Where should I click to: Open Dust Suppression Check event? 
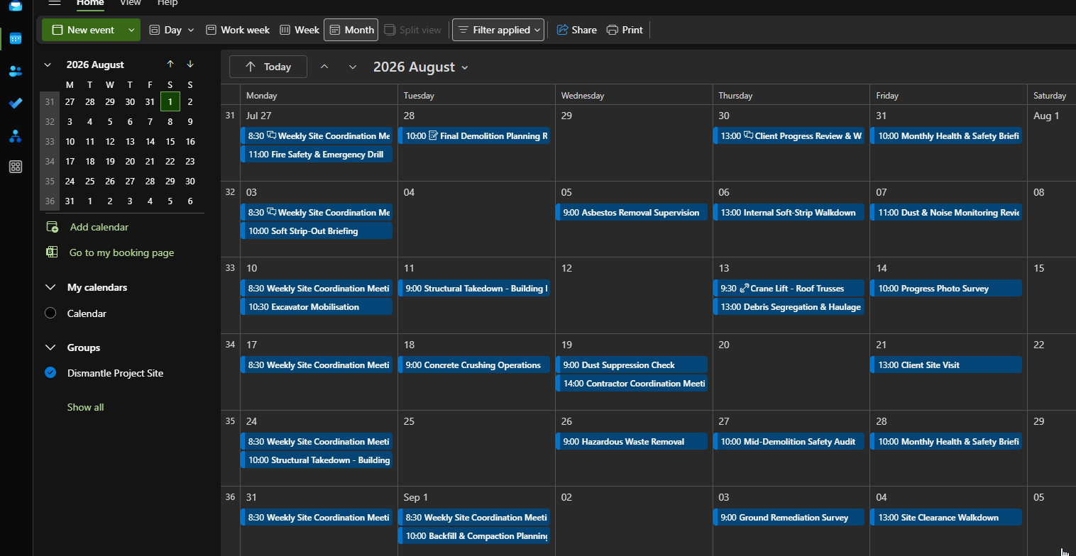(632, 365)
